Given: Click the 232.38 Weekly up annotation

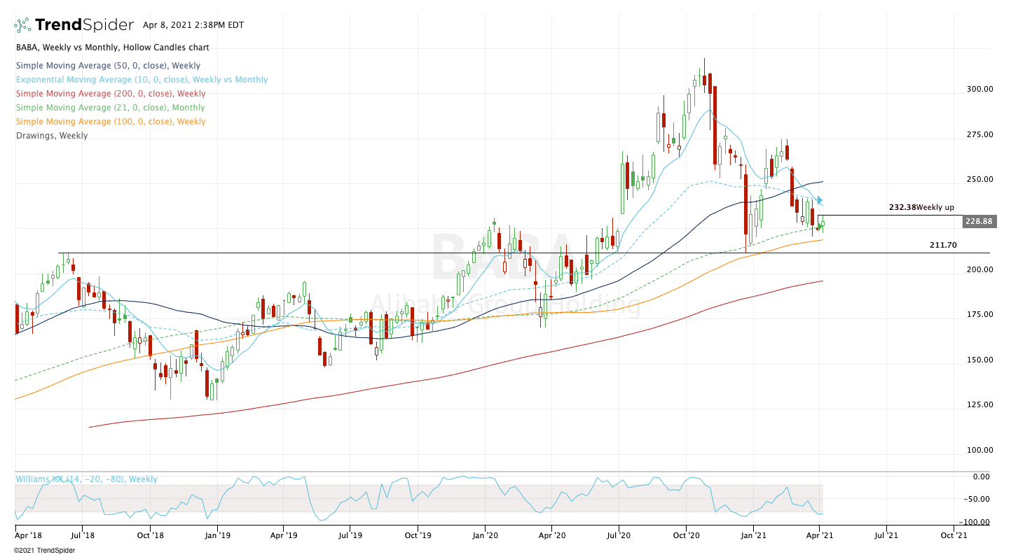Looking at the screenshot, I should (x=921, y=208).
